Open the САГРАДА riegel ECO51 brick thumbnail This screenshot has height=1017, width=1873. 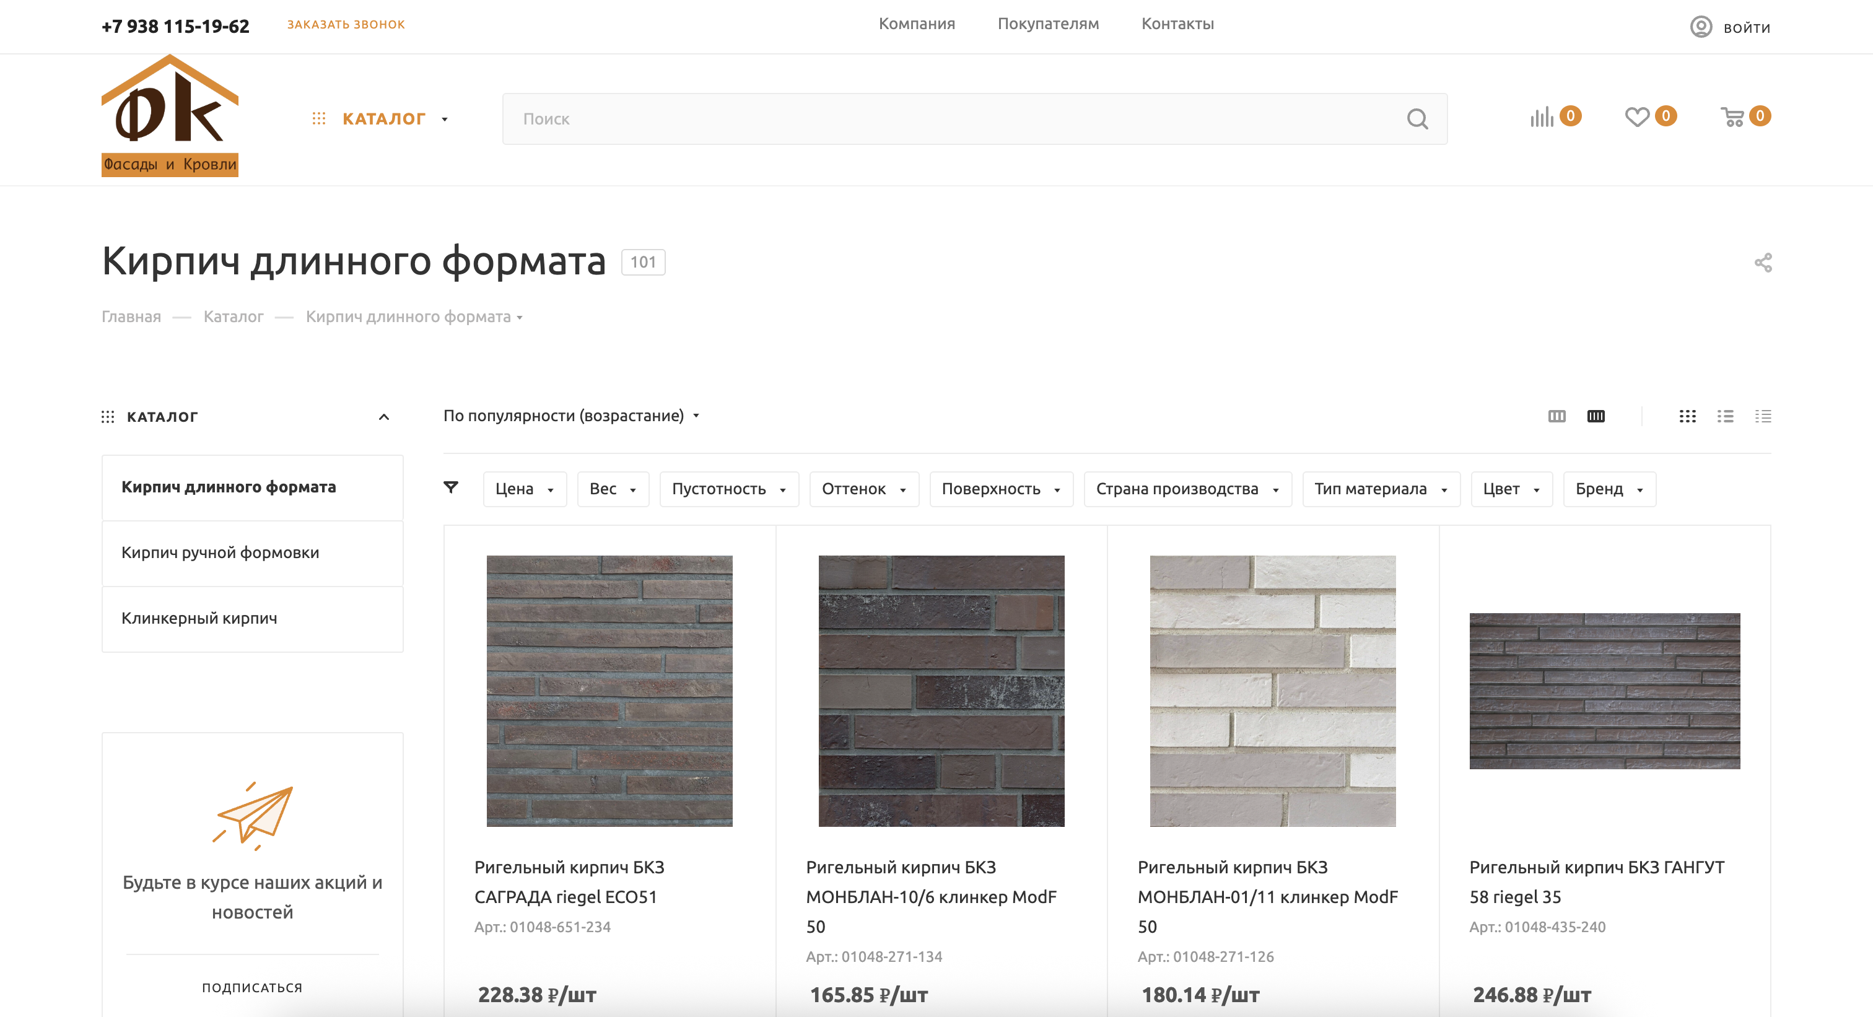point(609,691)
